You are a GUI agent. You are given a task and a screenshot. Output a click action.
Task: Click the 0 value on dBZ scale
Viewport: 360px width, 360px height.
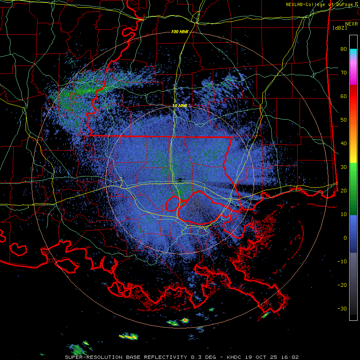point(345,238)
